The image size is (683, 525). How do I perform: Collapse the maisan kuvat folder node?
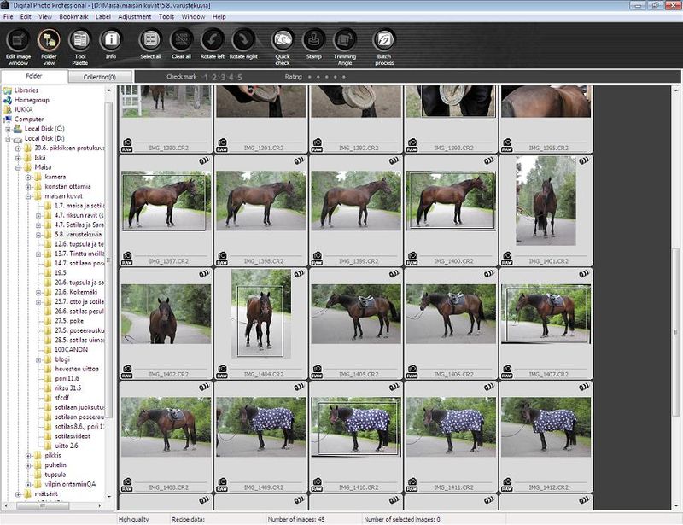(28, 196)
